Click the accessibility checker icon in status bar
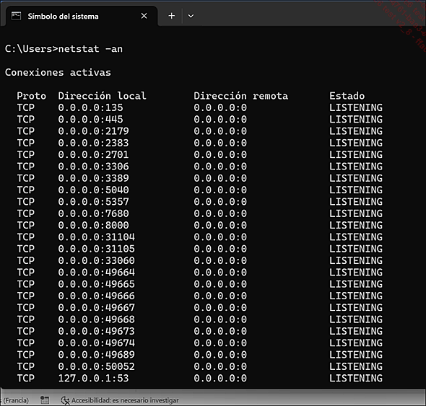The image size is (426, 406). [65, 400]
